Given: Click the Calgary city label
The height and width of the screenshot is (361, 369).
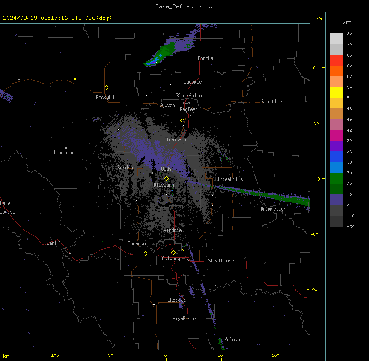Looking at the screenshot, I should 171,259.
